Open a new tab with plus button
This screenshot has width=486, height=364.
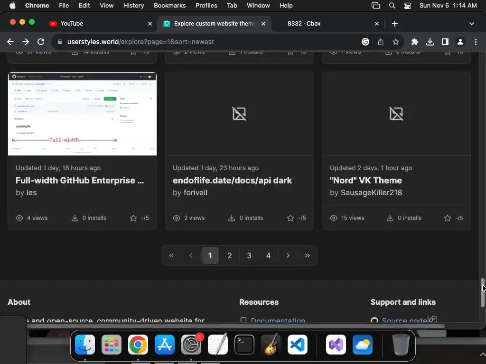pos(395,24)
